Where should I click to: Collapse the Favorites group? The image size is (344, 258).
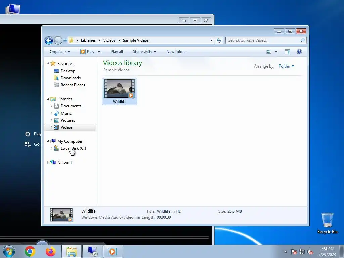pos(48,63)
